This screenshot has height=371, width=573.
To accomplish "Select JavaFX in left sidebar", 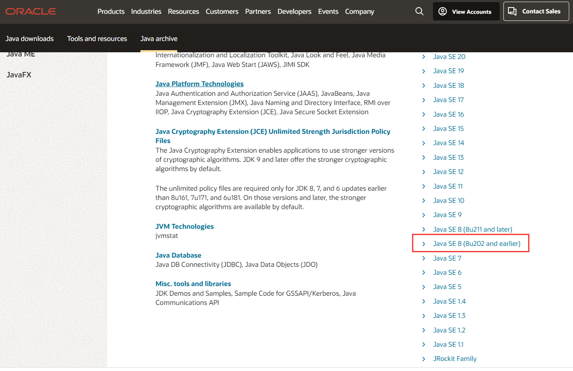I will coord(19,75).
